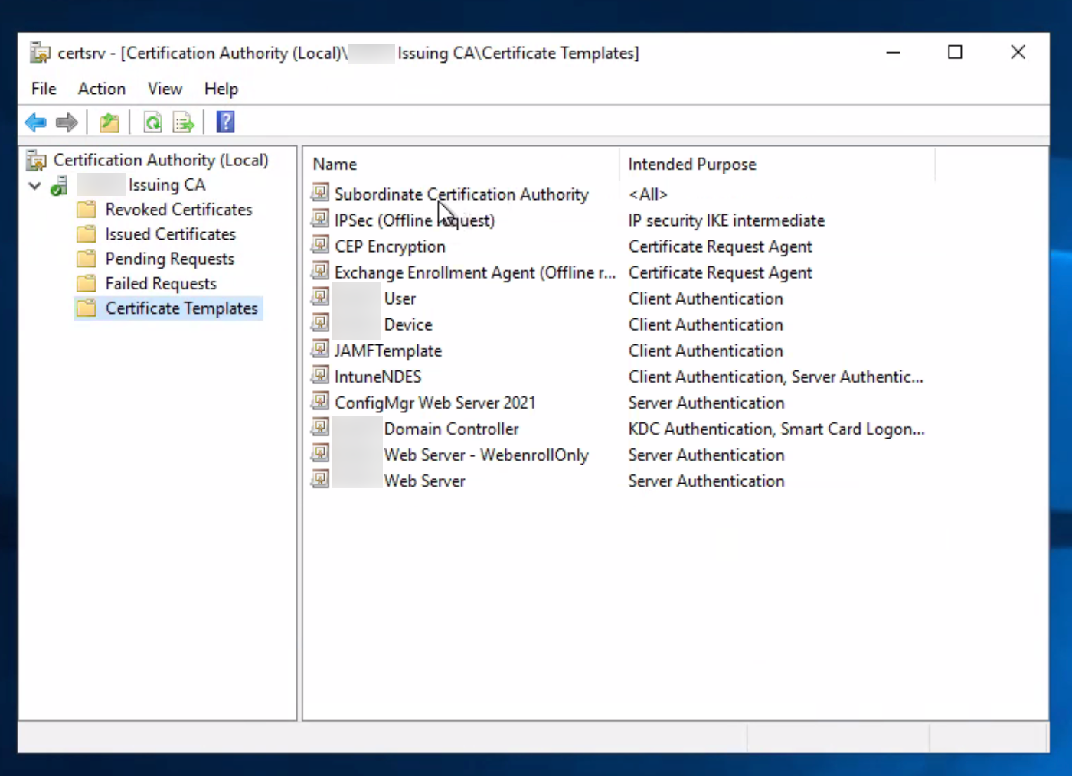Click the Back arrow toolbar icon

coord(35,122)
